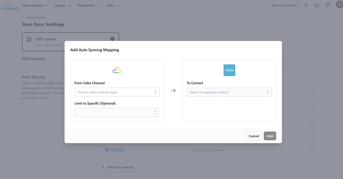Open the Logistic menu

coord(63,6)
